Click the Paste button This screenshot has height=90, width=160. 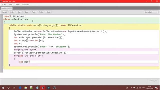tap(34, 12)
